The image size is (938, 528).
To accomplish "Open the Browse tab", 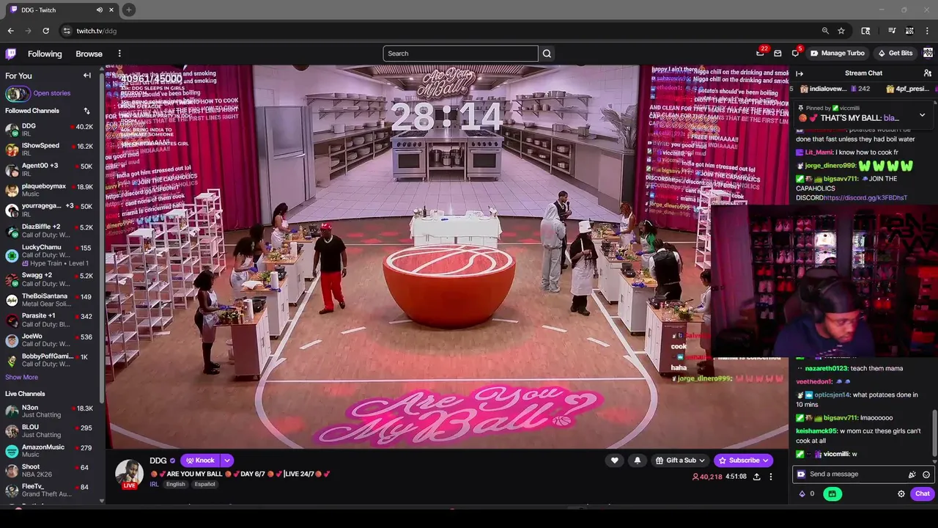I will (89, 54).
